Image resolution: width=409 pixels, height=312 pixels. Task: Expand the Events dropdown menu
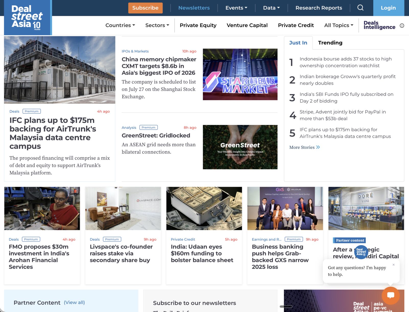tap(236, 8)
